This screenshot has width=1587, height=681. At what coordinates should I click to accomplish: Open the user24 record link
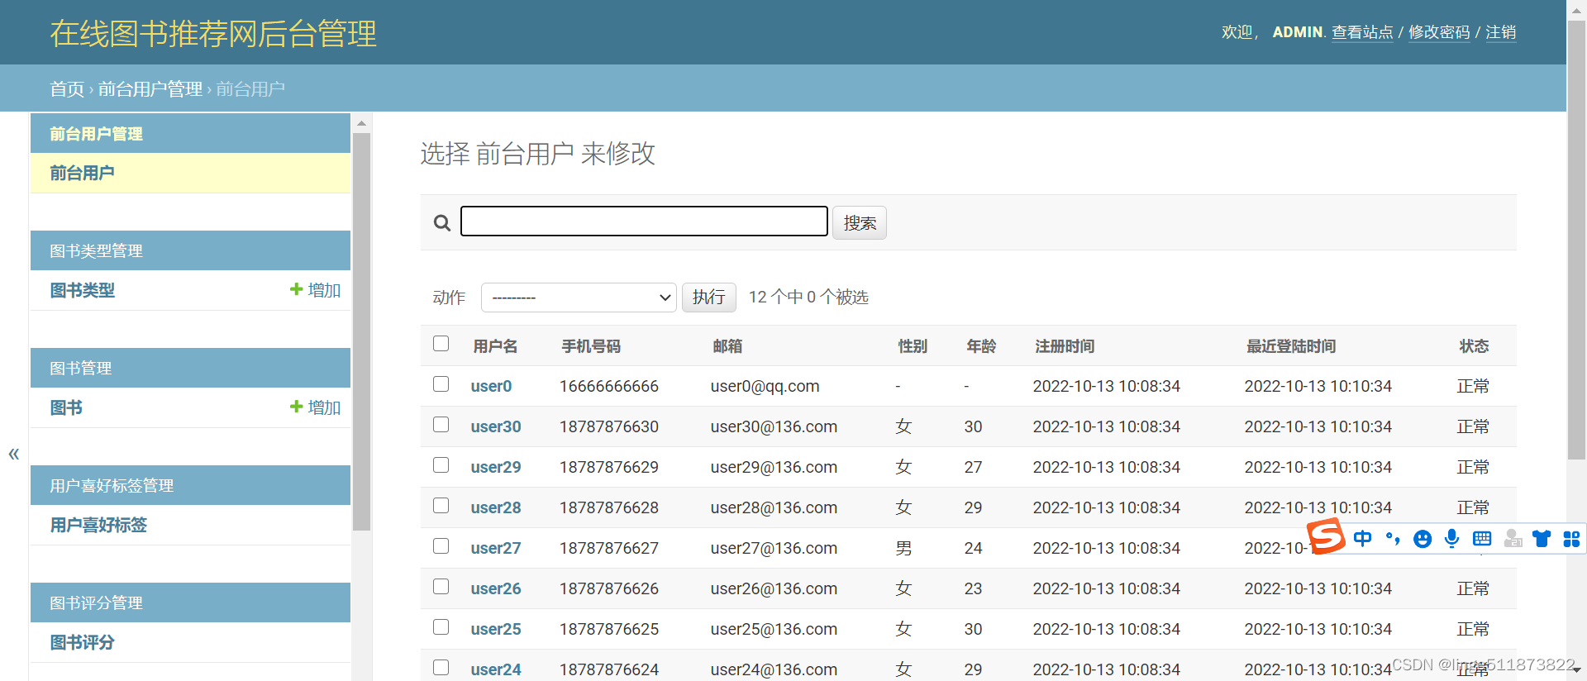(496, 669)
